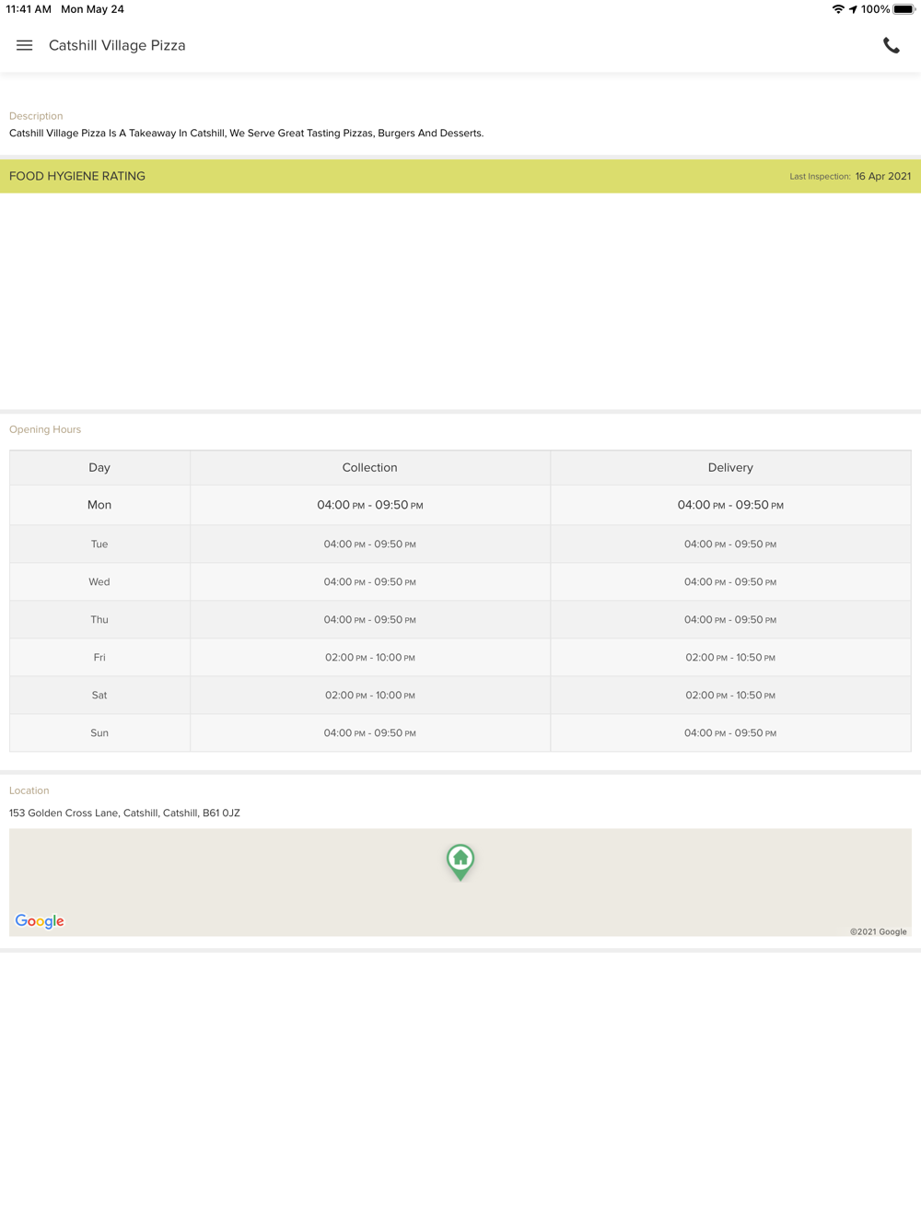Select Saturday delivery hours cell

click(730, 696)
